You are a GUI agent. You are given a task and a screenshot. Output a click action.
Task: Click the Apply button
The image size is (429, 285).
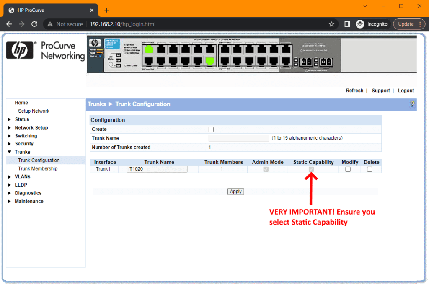tap(235, 192)
